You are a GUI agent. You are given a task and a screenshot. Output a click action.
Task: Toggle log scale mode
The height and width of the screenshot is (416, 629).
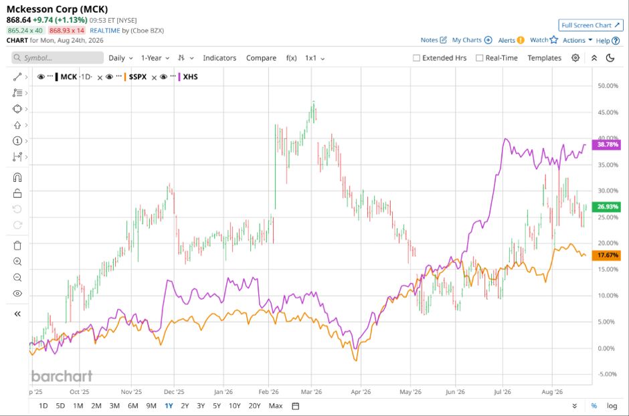pyautogui.click(x=612, y=406)
